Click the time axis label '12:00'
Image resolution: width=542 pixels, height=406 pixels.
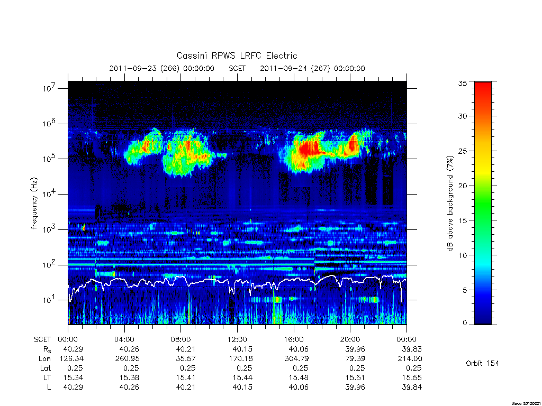[x=238, y=339]
